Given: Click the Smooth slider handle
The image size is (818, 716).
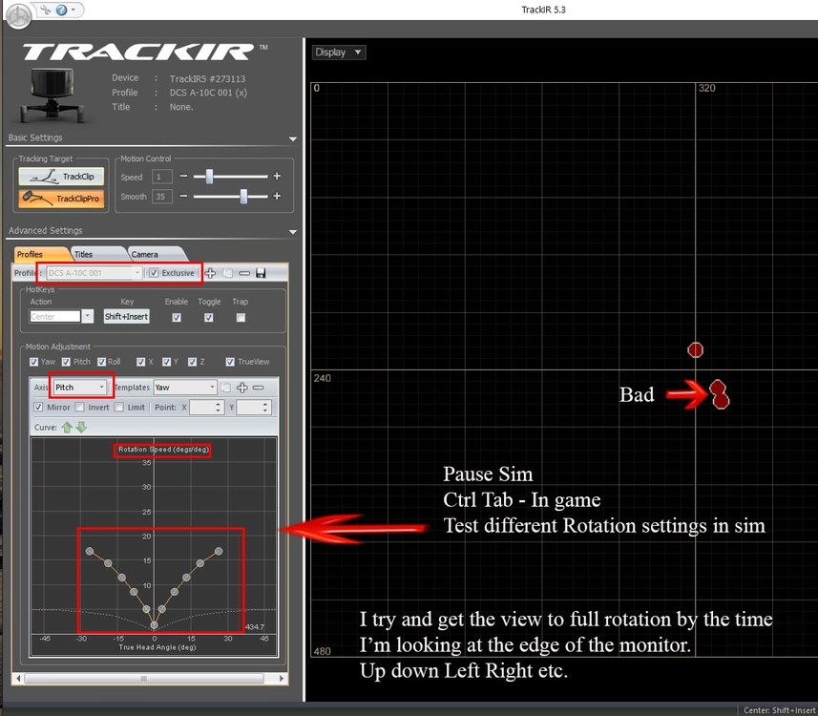Looking at the screenshot, I should [x=243, y=197].
